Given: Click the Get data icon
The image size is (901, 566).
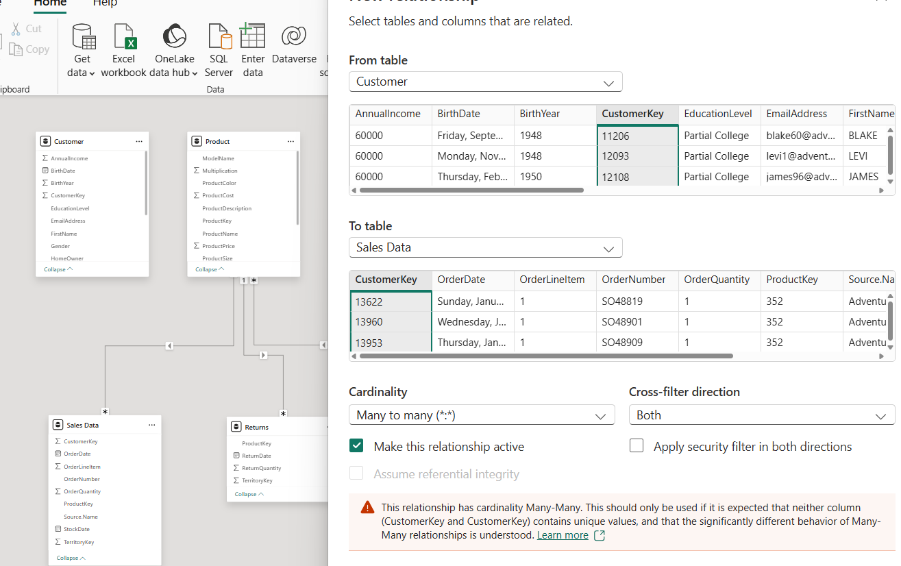Looking at the screenshot, I should click(x=82, y=38).
